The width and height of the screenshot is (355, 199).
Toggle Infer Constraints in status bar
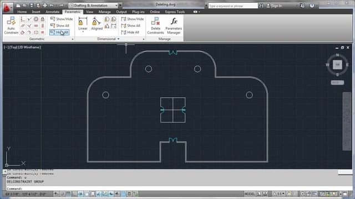[55, 194]
